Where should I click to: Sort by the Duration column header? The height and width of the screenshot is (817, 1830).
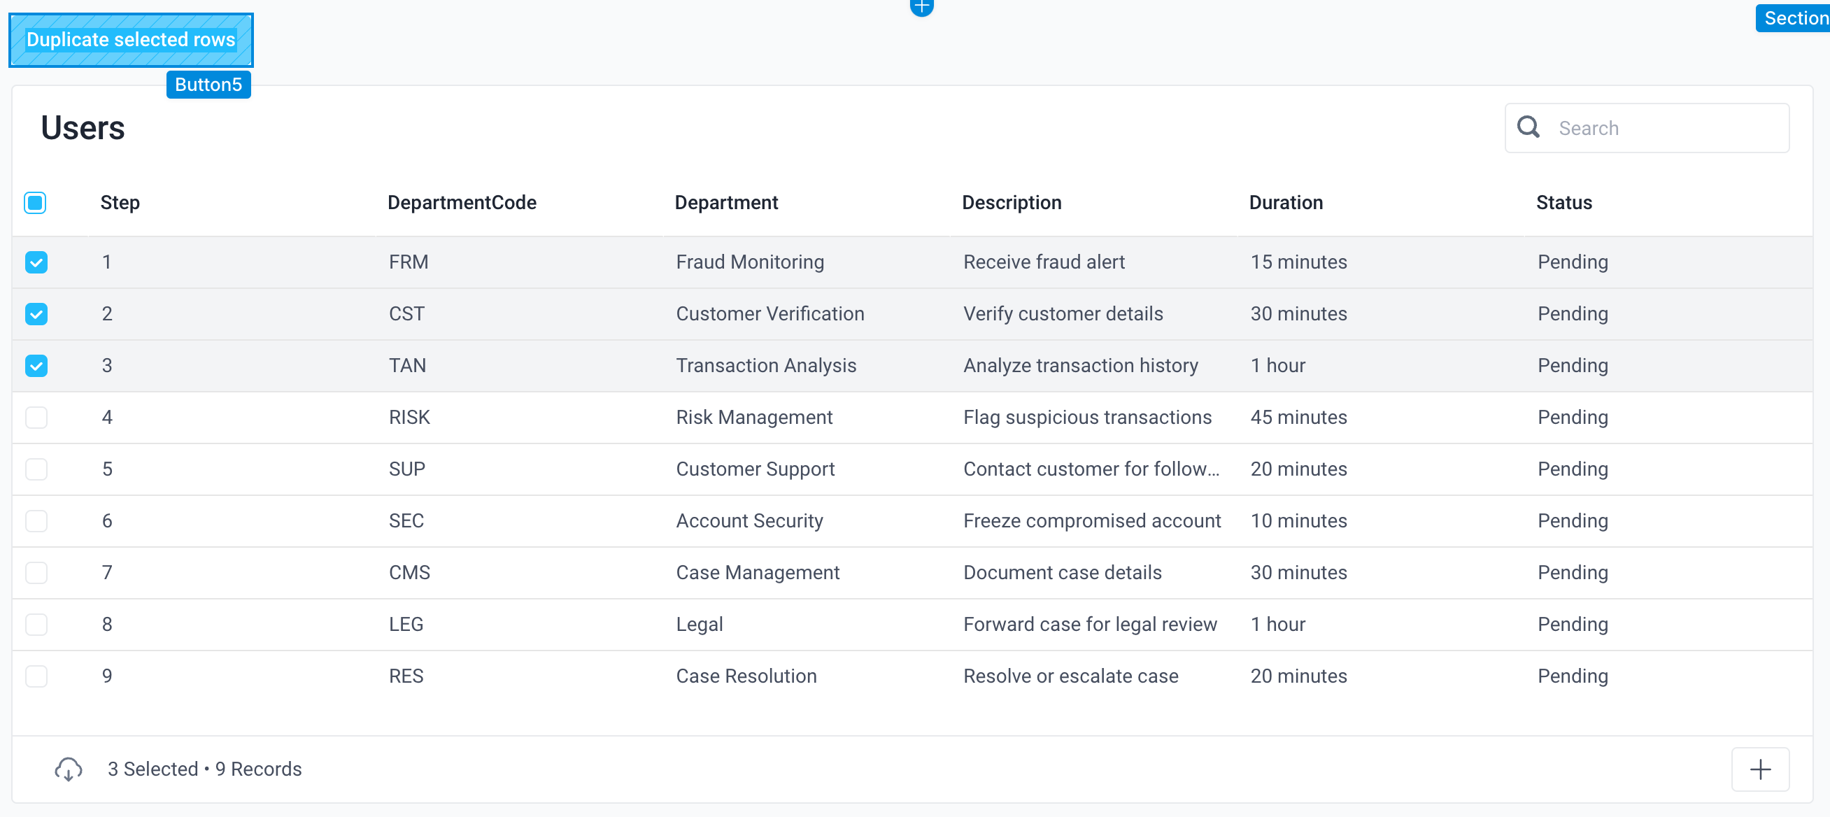(1286, 202)
